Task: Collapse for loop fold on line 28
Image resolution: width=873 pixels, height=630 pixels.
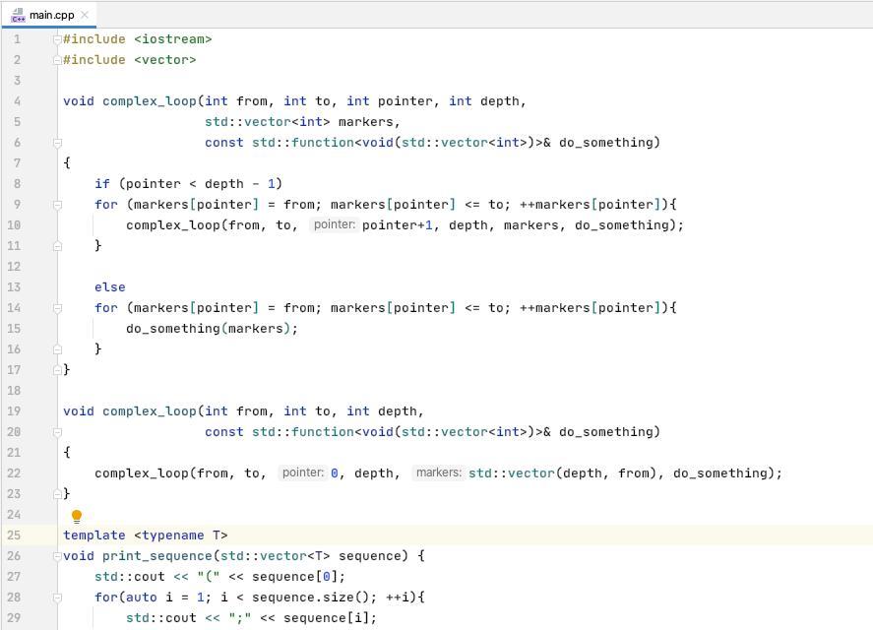Action: click(57, 598)
